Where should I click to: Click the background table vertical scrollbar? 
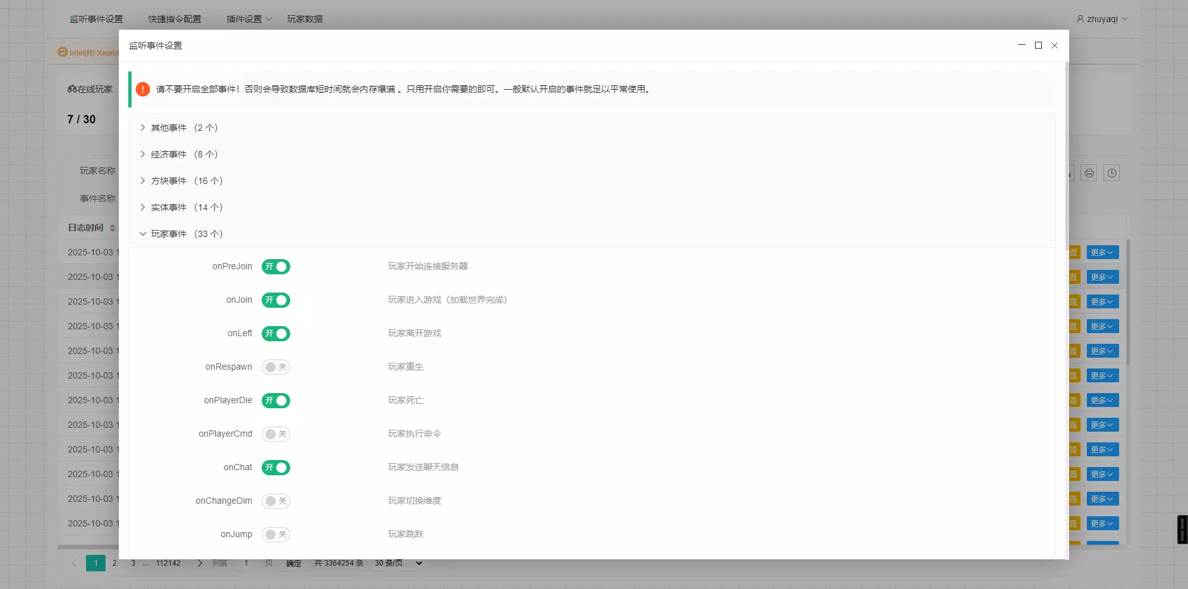(x=1128, y=302)
